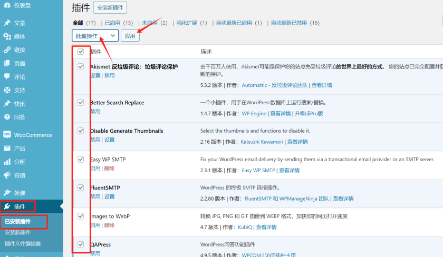This screenshot has width=443, height=257.
Task: Uncheck the Easy WP SMTP checkbox
Action: [x=81, y=159]
